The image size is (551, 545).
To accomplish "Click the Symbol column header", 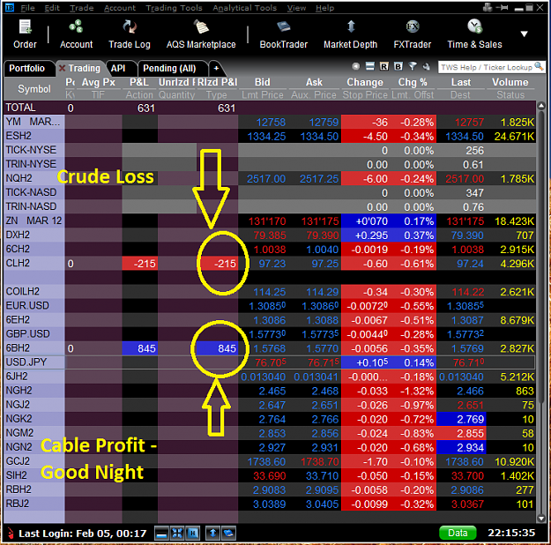I will tap(34, 89).
